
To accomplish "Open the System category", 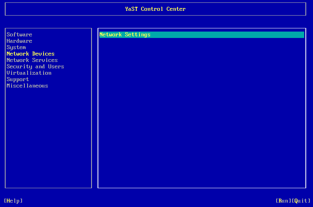I will tap(16, 47).
